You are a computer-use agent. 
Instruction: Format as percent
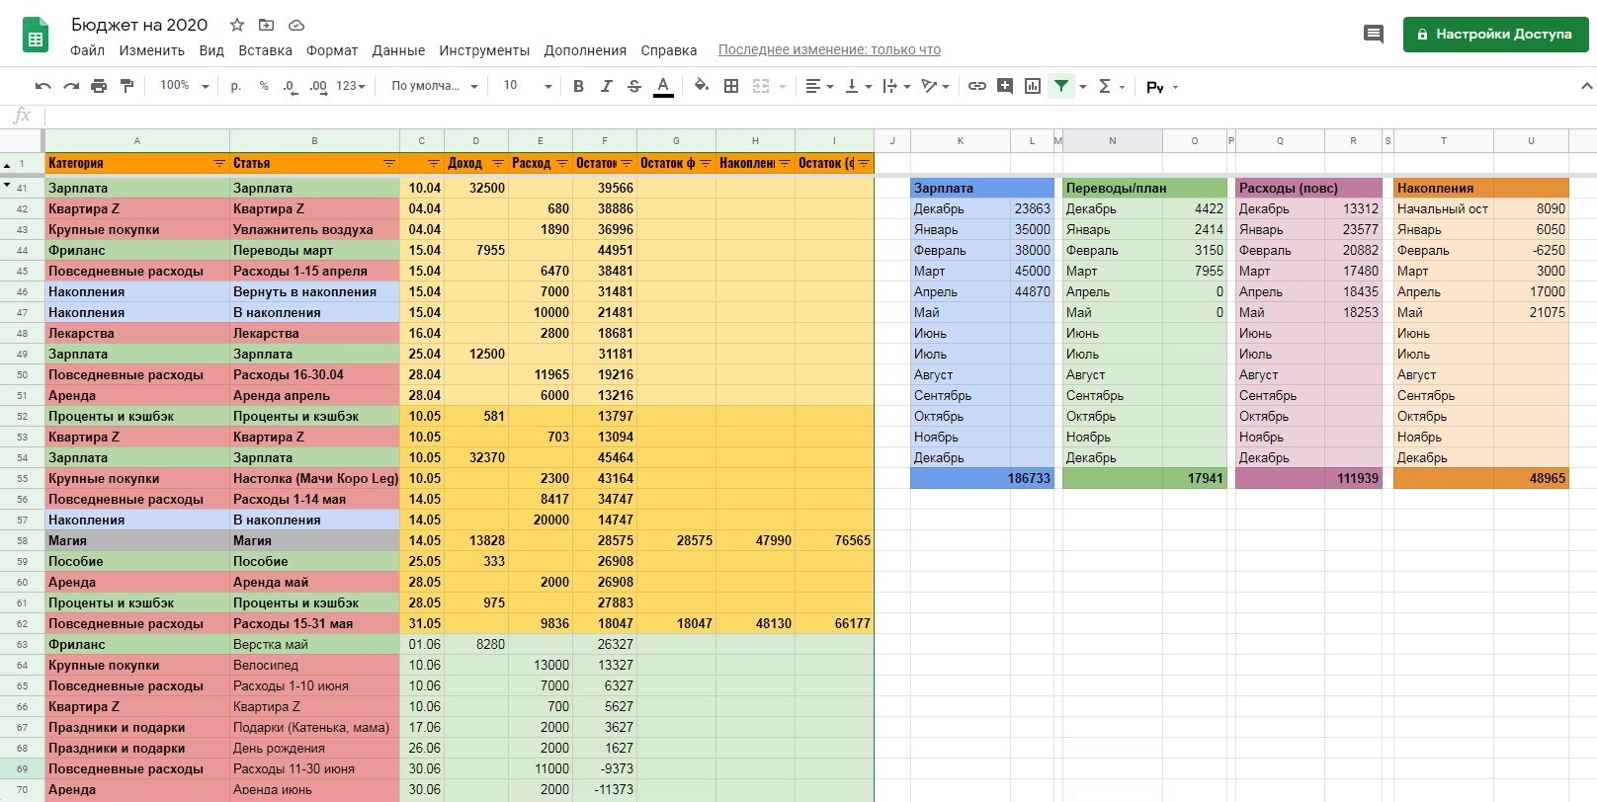[x=264, y=86]
